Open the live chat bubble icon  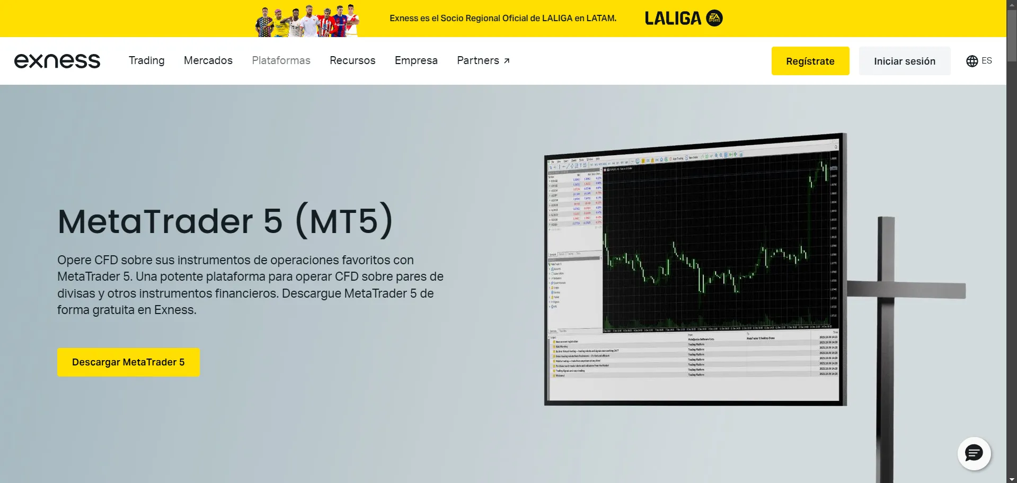click(974, 453)
